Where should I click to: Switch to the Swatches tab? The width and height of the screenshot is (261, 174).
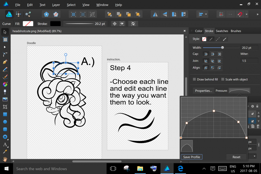point(222,31)
